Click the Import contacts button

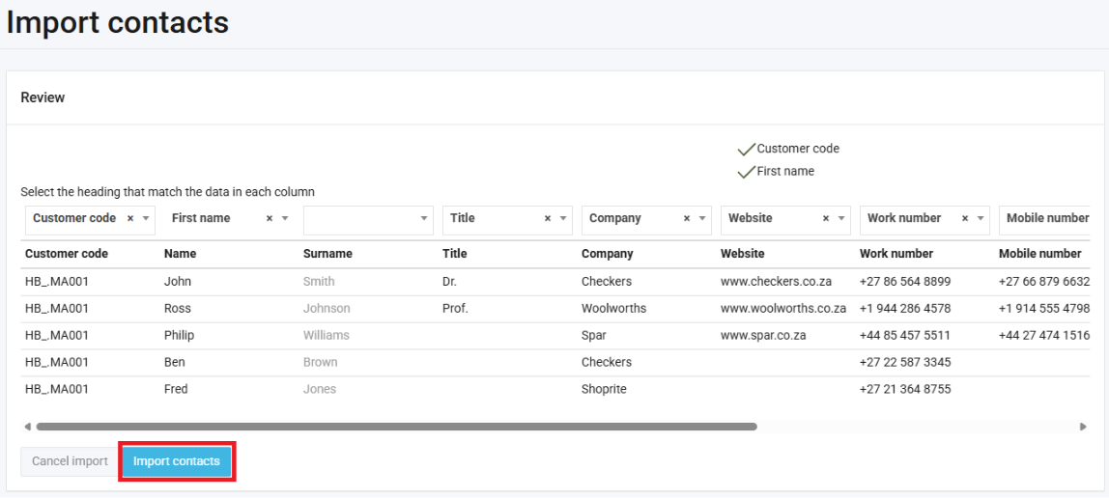pos(177,461)
